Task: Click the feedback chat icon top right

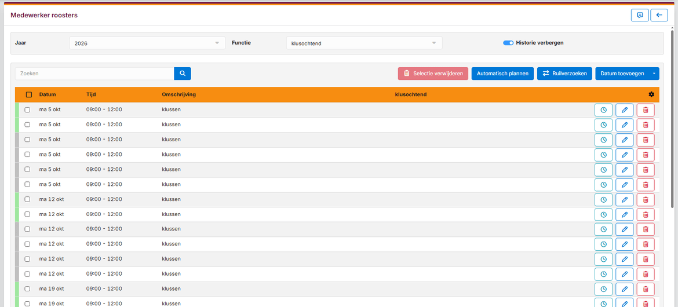Action: (x=640, y=15)
